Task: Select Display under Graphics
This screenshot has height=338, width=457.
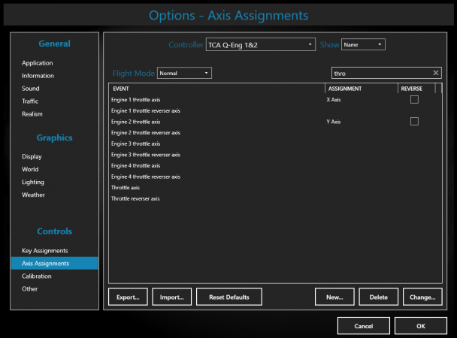Action: (x=32, y=156)
